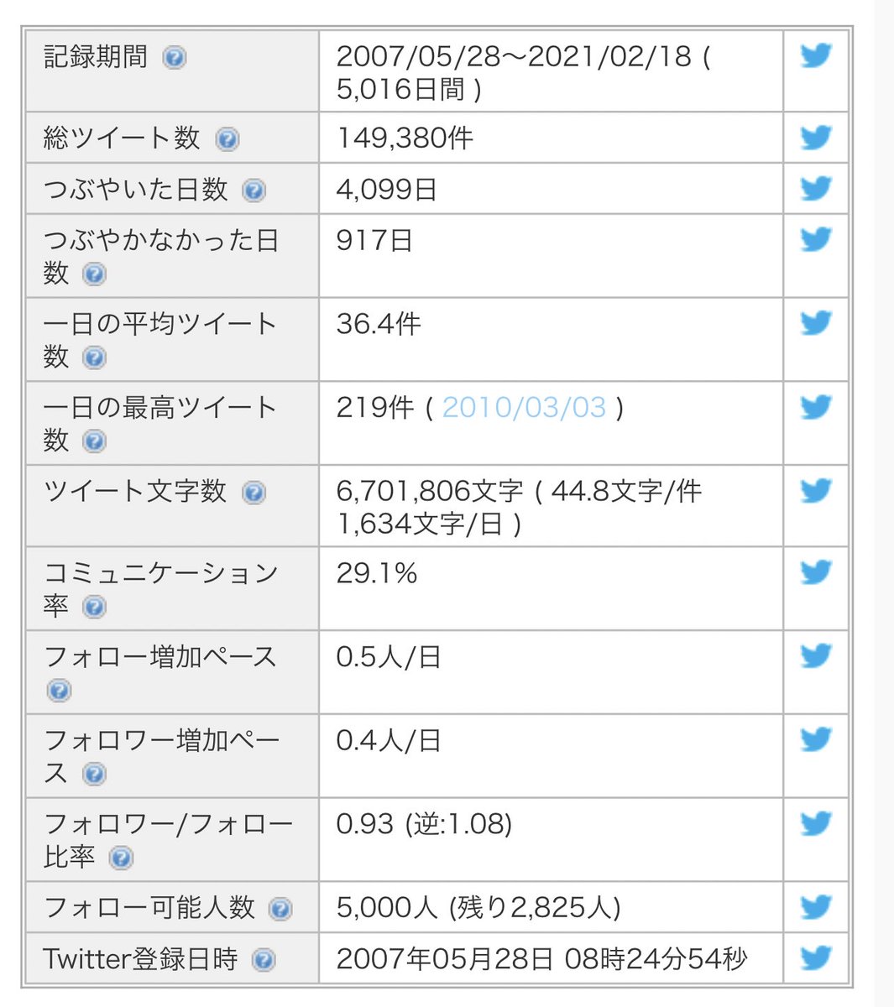Tweet フォロワー/フォロー比率 stat via bird icon
The image size is (894, 1007).
pos(815,823)
